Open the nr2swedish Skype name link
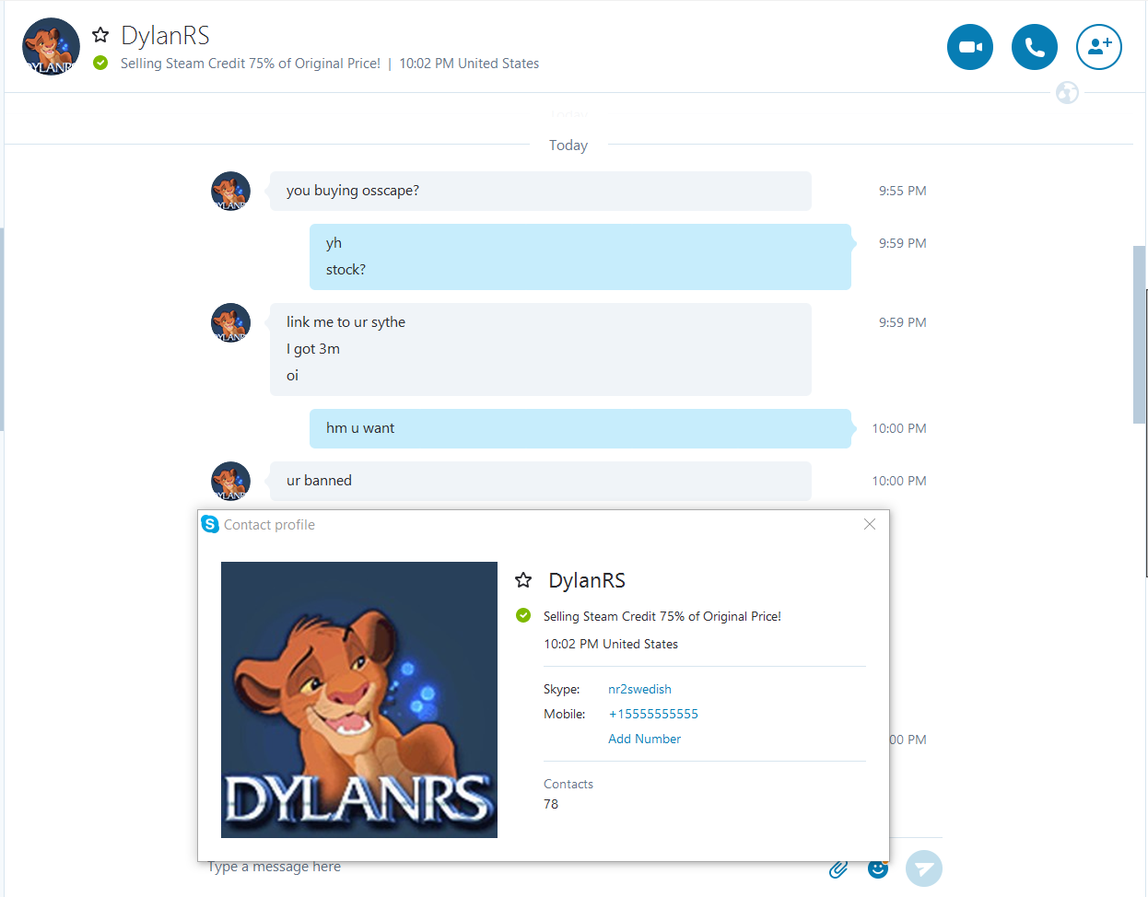1148x897 pixels. (x=639, y=689)
